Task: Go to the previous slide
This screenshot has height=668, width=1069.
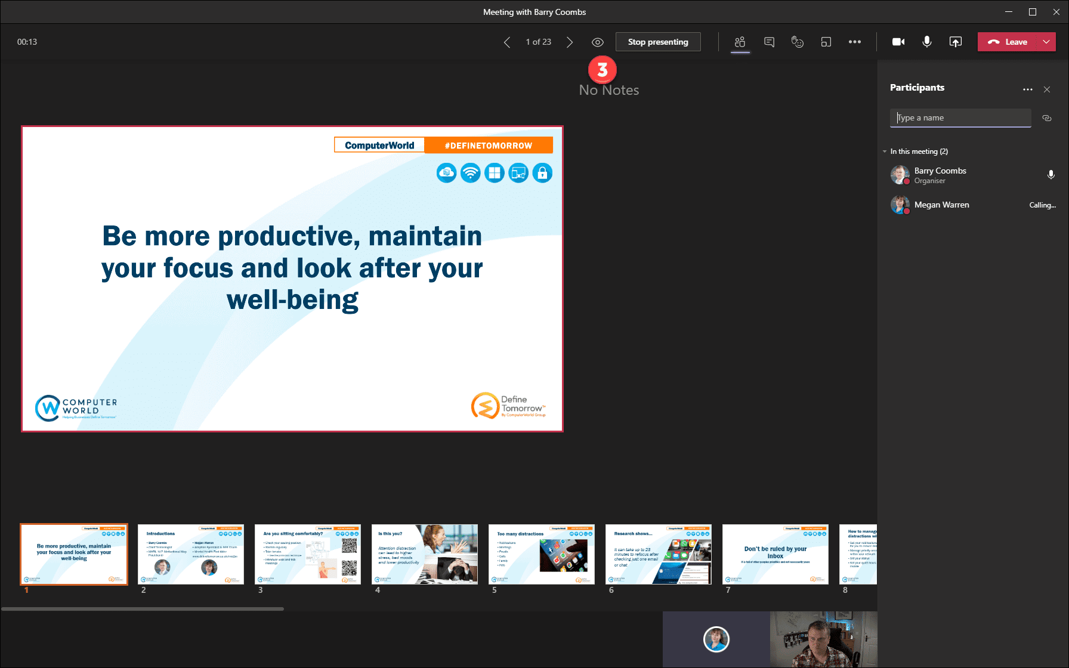Action: click(507, 42)
